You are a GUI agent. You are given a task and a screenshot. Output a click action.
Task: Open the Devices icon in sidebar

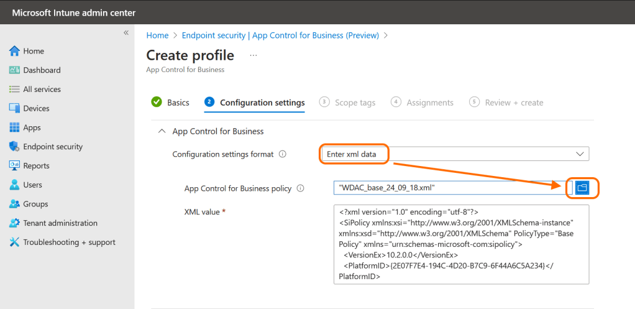coord(15,108)
